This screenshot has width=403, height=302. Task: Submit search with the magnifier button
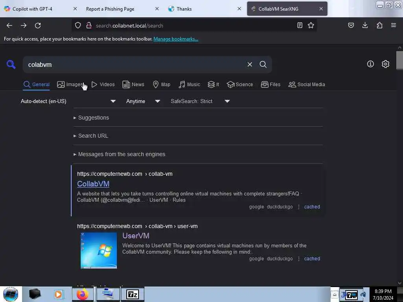point(263,64)
